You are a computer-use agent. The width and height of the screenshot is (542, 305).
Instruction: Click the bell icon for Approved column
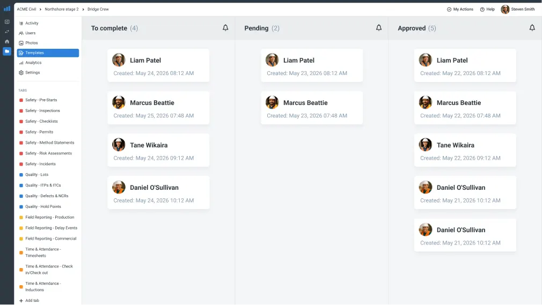coord(532,28)
